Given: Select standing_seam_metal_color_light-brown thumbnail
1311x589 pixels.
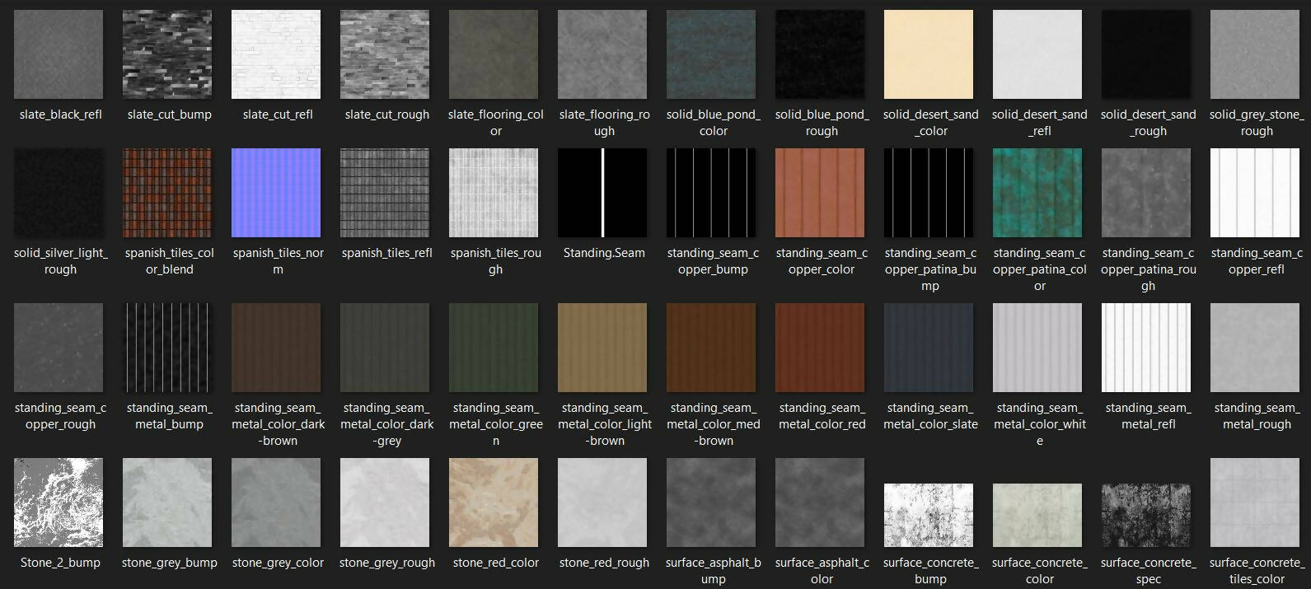Looking at the screenshot, I should (x=602, y=348).
